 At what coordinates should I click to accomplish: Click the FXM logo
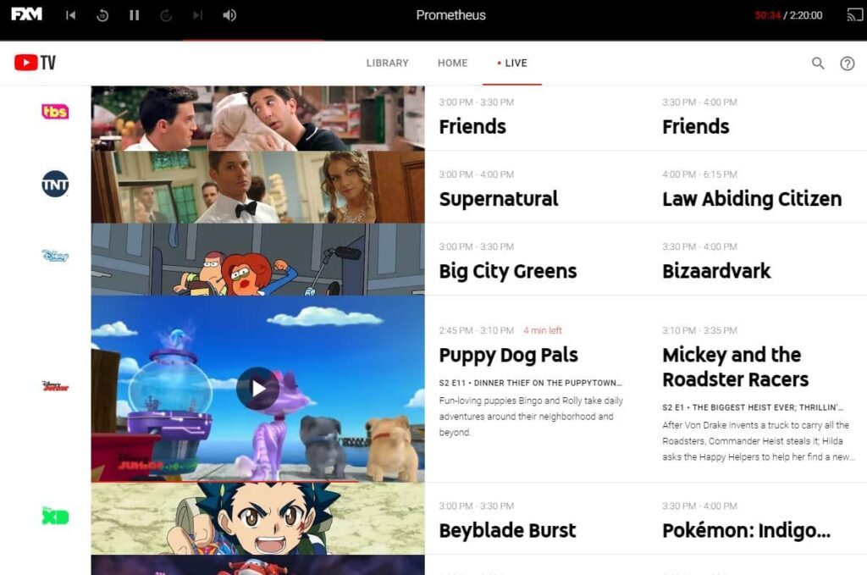pyautogui.click(x=25, y=14)
